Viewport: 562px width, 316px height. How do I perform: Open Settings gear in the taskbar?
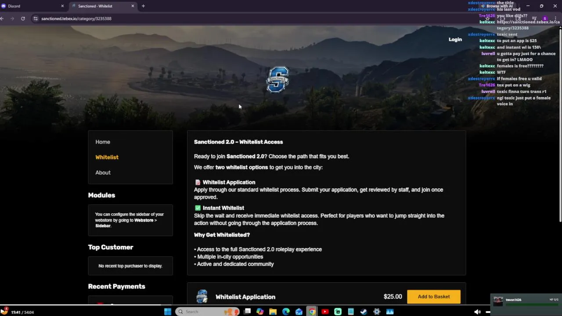coord(377,312)
